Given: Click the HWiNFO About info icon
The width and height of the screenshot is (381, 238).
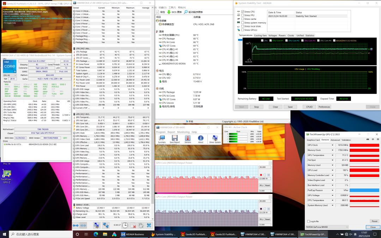Looking at the screenshot, I should tap(201, 138).
